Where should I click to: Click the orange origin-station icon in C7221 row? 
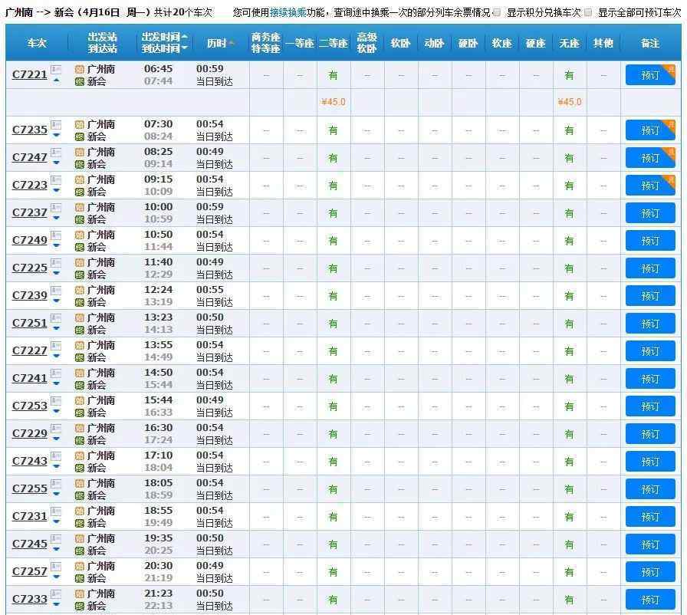pos(79,69)
